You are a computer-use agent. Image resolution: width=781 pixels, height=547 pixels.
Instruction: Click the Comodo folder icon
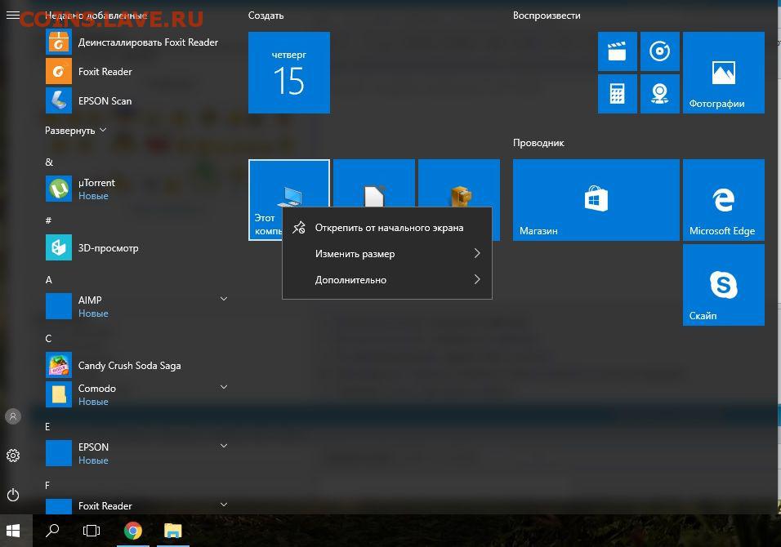(x=59, y=394)
